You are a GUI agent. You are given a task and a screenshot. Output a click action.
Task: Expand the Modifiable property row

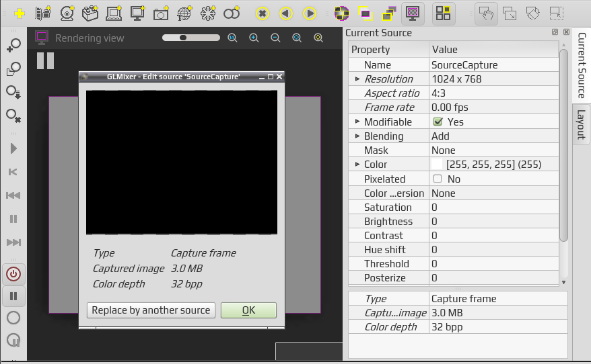357,122
